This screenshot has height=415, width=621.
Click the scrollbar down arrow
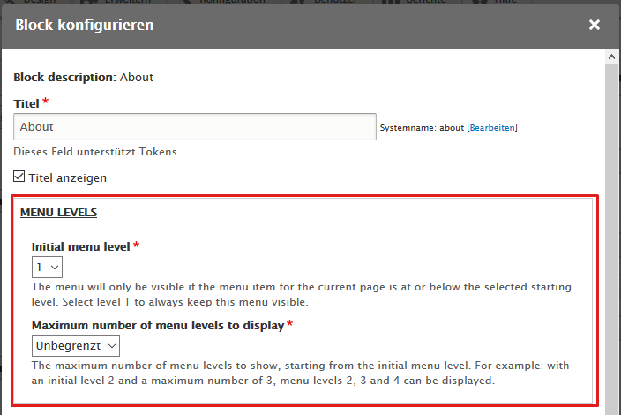tap(612, 407)
